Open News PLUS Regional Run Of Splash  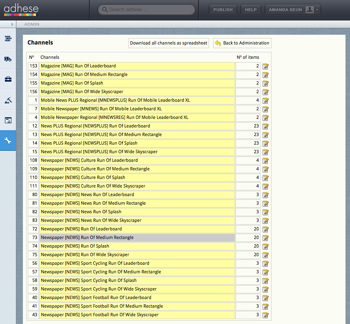tap(89, 143)
